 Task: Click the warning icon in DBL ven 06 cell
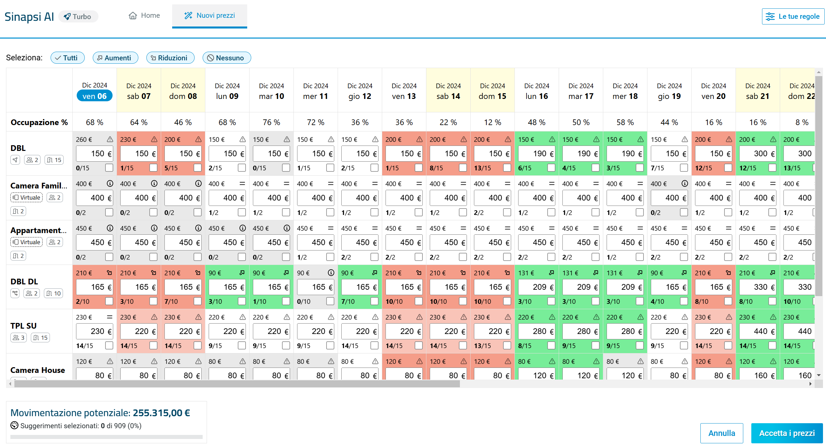pyautogui.click(x=110, y=139)
